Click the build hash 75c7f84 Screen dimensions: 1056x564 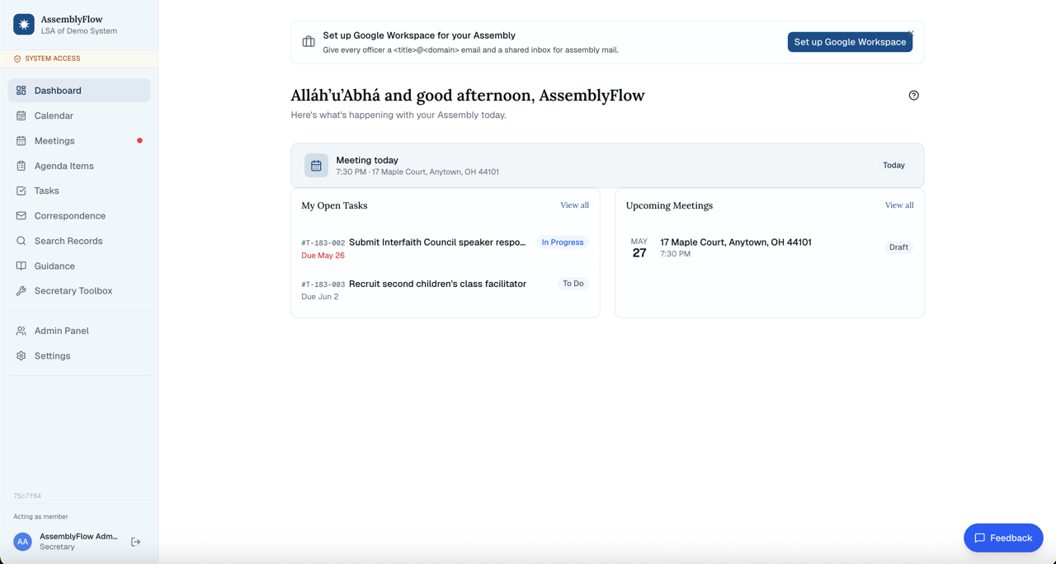(27, 496)
